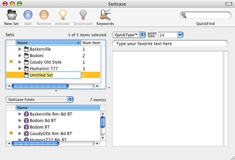Viewport: 235px width, 160px height.
Task: Click the splitter handle beside preview pane
Action: pos(109,88)
